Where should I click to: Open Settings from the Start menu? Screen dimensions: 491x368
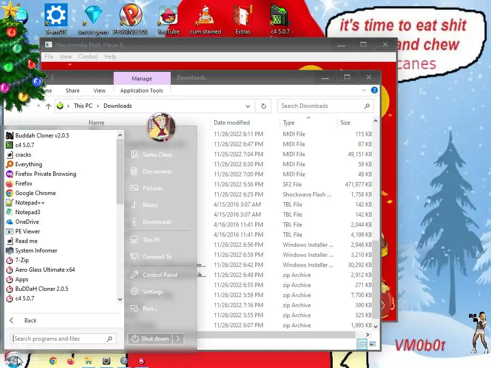153,292
